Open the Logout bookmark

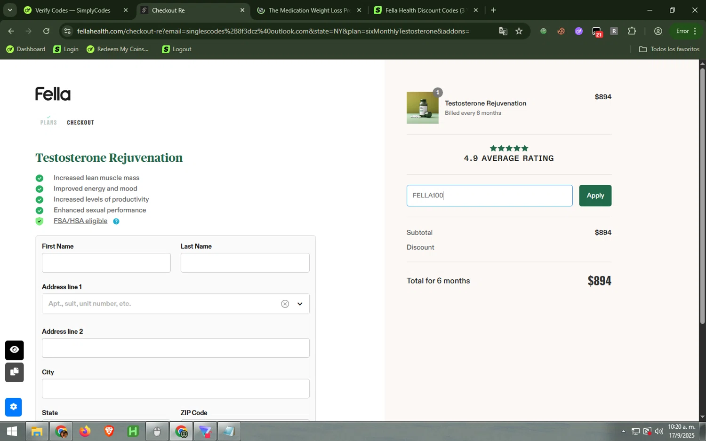pyautogui.click(x=176, y=49)
